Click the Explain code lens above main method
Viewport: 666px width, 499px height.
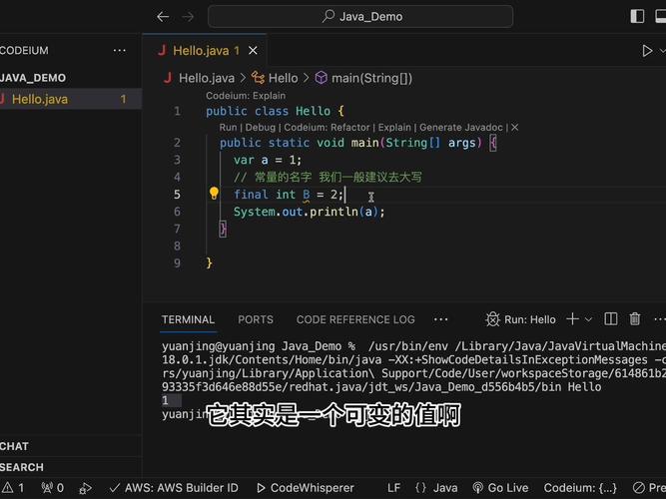click(x=394, y=128)
